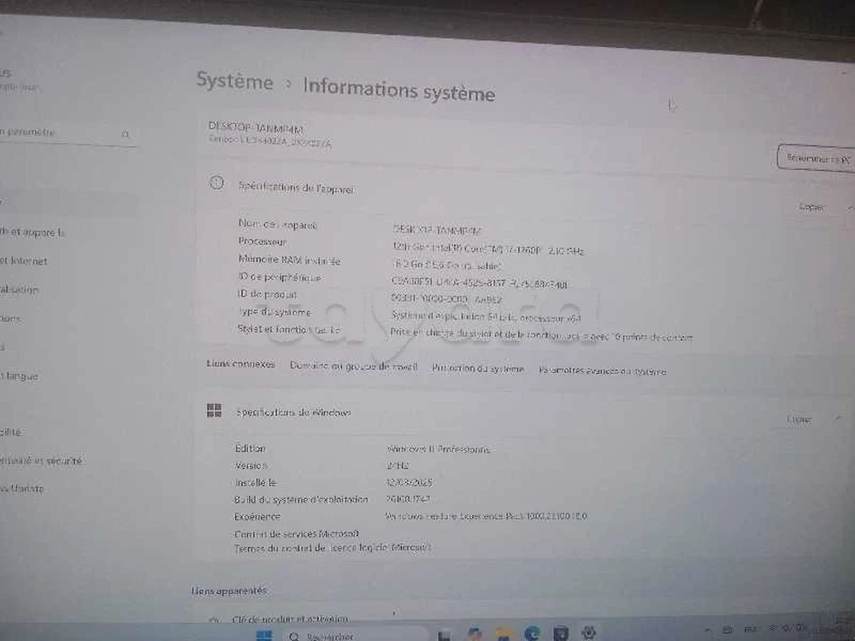The image size is (855, 641).
Task: Open Clé de produit et activation
Action: [290, 619]
